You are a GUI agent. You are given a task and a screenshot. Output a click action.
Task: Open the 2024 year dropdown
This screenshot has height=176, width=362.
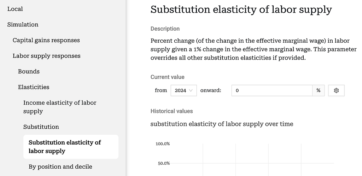click(x=183, y=91)
